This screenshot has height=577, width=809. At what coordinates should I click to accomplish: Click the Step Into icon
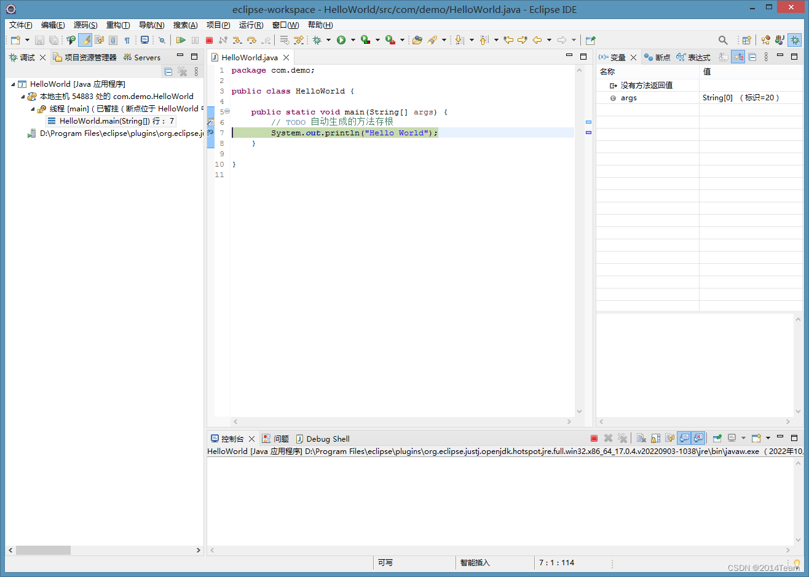[237, 40]
